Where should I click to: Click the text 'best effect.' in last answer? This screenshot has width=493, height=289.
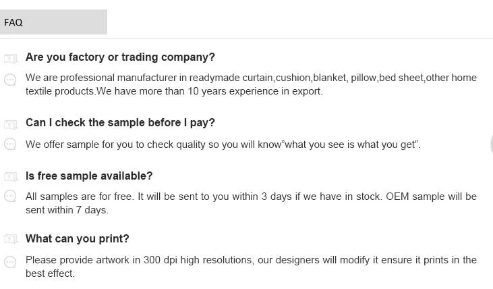(50, 273)
